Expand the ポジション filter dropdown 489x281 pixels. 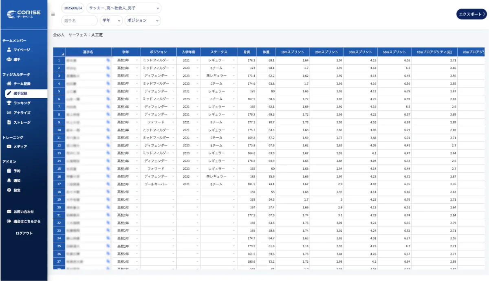(143, 20)
